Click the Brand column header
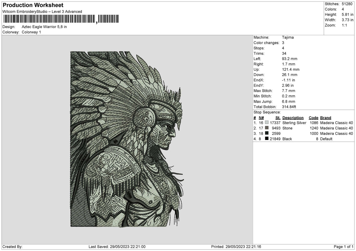Screen dimensions: 356x251 pyautogui.click(x=325, y=118)
